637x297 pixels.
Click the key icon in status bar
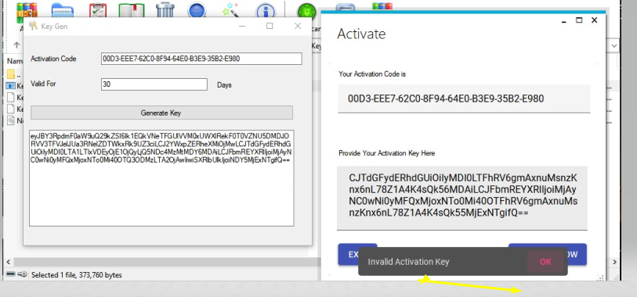click(23, 274)
